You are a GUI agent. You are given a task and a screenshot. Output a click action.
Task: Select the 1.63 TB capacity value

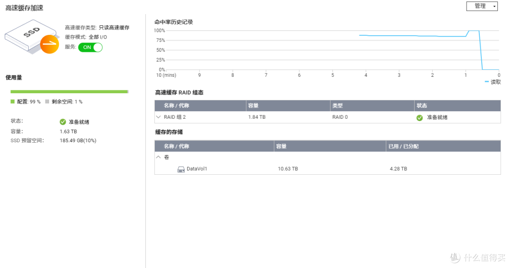(x=68, y=131)
